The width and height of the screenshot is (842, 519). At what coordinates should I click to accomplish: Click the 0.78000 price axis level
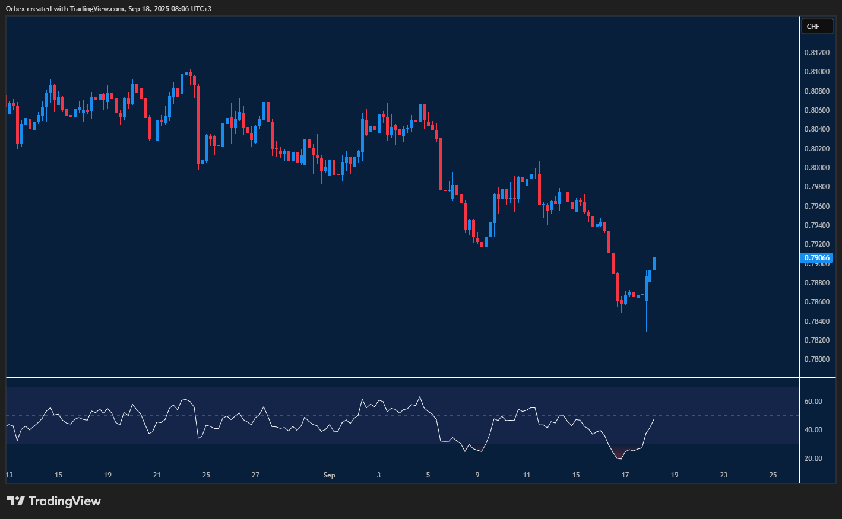click(816, 359)
